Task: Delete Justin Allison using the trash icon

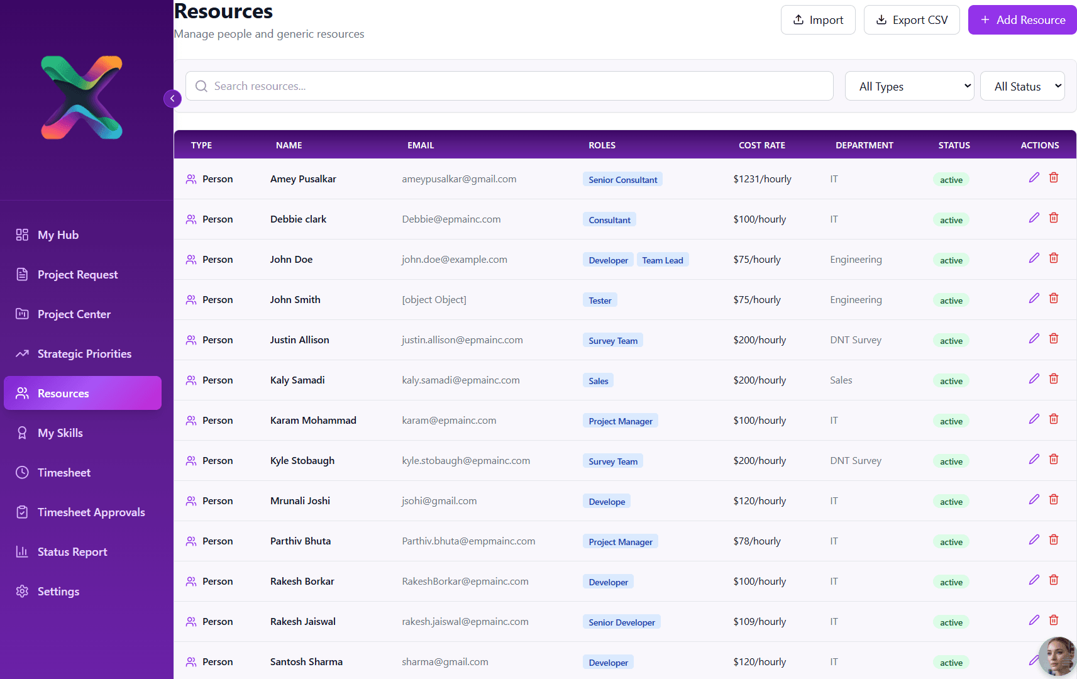Action: click(1054, 339)
